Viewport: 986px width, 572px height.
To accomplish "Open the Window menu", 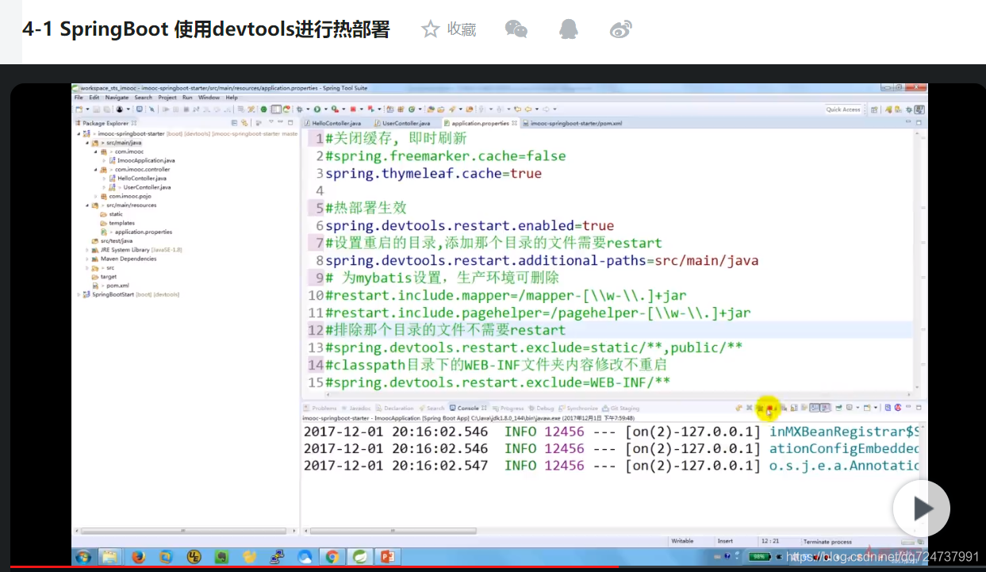I will pyautogui.click(x=209, y=98).
